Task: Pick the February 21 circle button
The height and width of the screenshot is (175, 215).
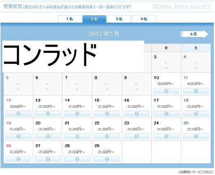Action: (77, 136)
